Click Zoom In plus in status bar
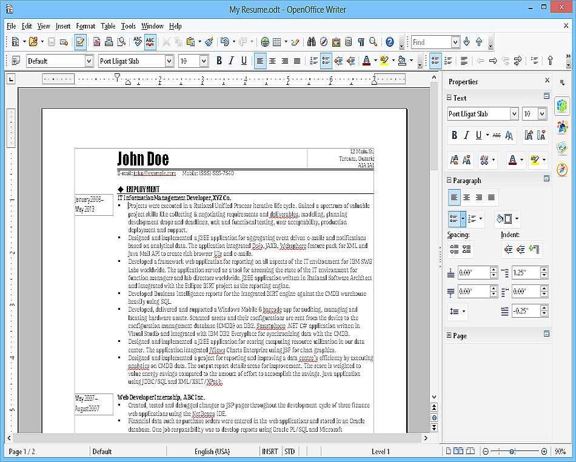The height and width of the screenshot is (462, 576). click(x=544, y=451)
